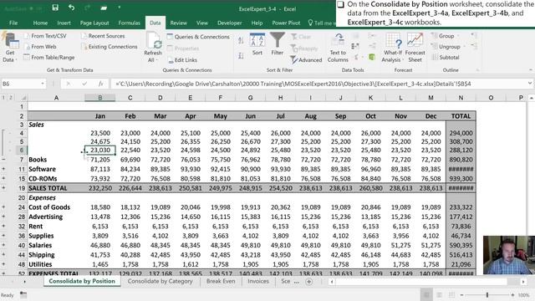
Task: Open the Break Even sheet
Action: point(221,281)
